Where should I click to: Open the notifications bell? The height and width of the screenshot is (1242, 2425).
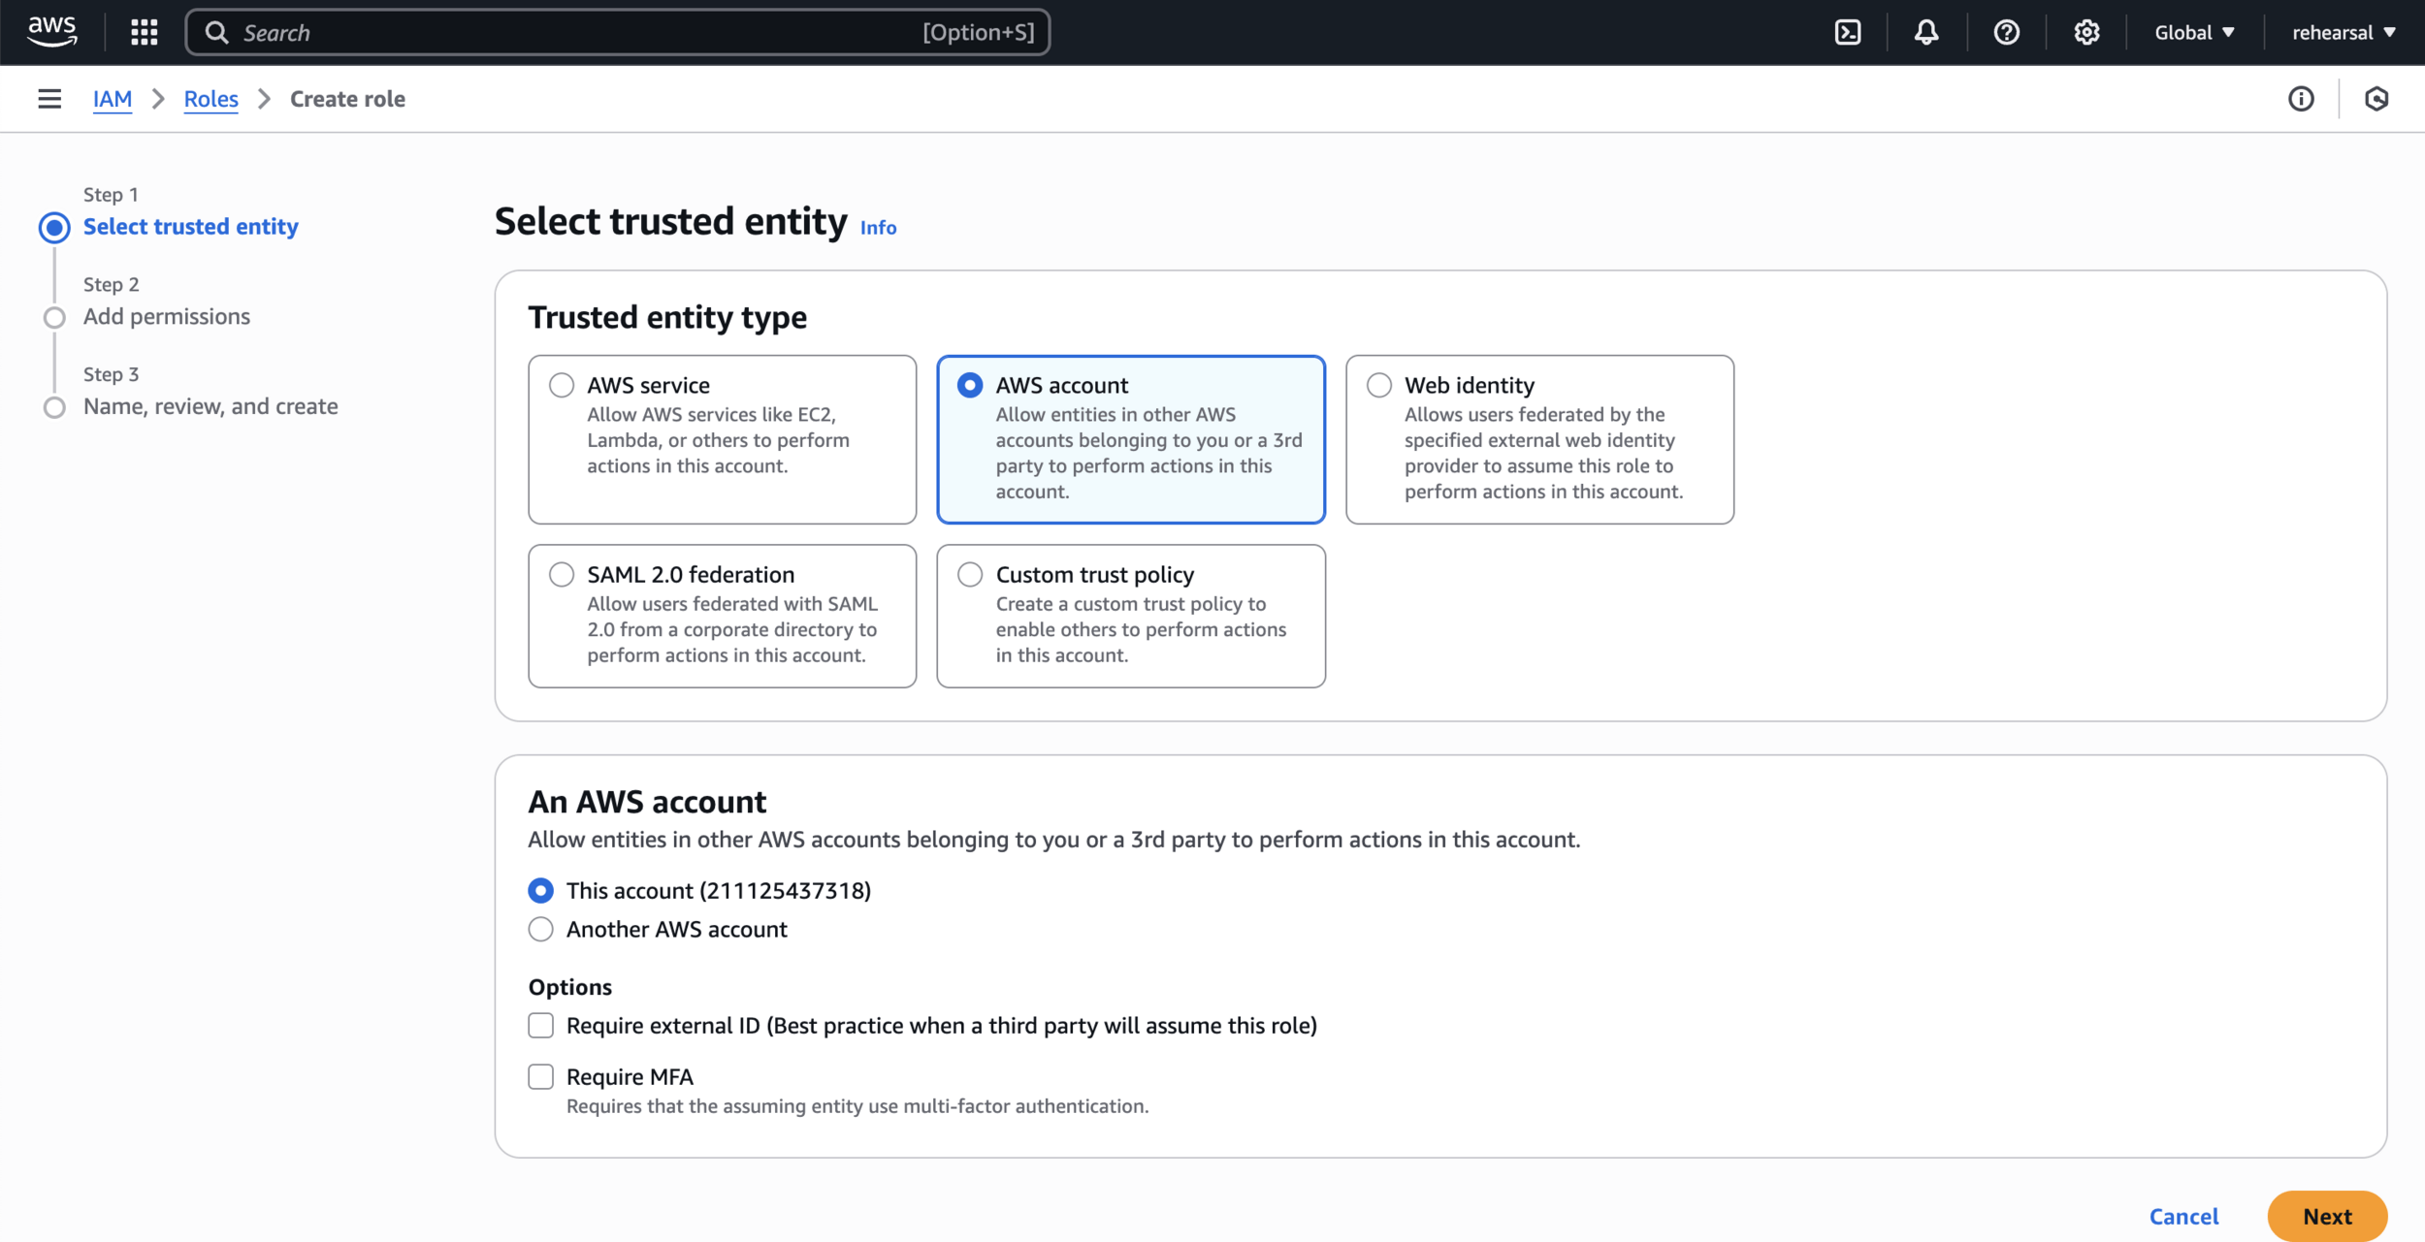pyautogui.click(x=1926, y=32)
